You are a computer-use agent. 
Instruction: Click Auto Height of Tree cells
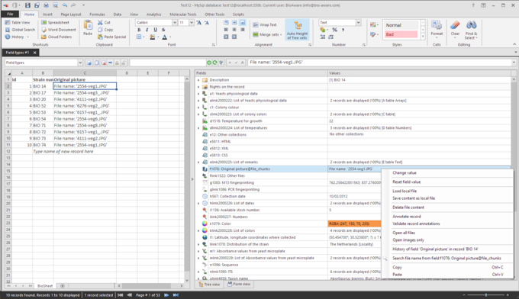(297, 31)
